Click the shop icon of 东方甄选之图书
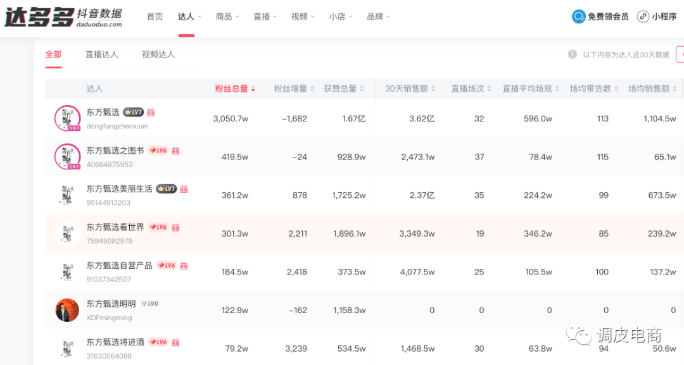The width and height of the screenshot is (684, 365). click(175, 151)
